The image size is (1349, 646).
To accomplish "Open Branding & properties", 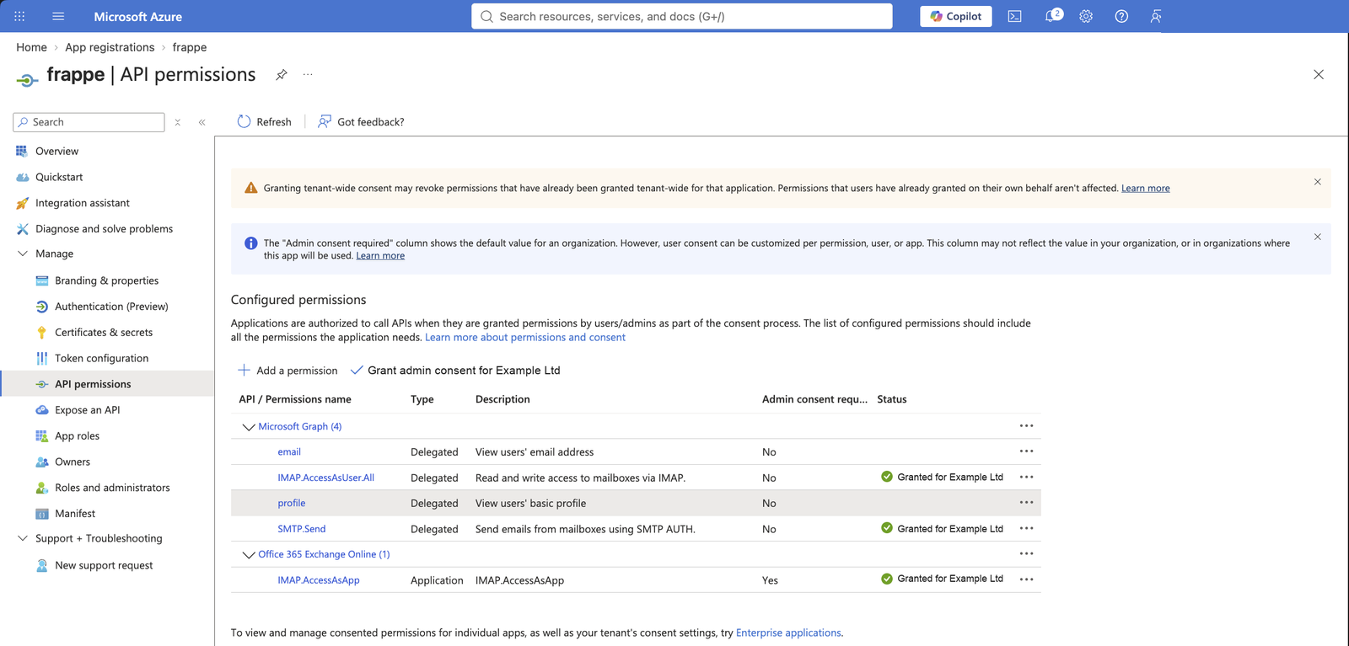I will coord(106,280).
